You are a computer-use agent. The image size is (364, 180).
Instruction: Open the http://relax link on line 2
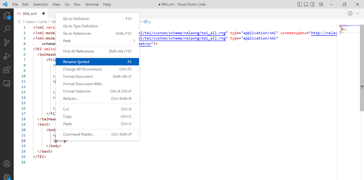tap(324, 33)
